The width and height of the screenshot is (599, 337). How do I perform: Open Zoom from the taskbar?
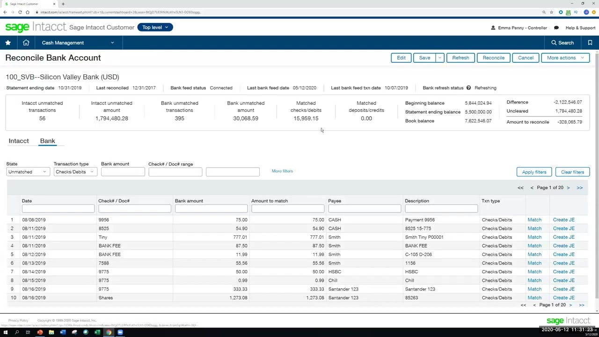pos(120,332)
